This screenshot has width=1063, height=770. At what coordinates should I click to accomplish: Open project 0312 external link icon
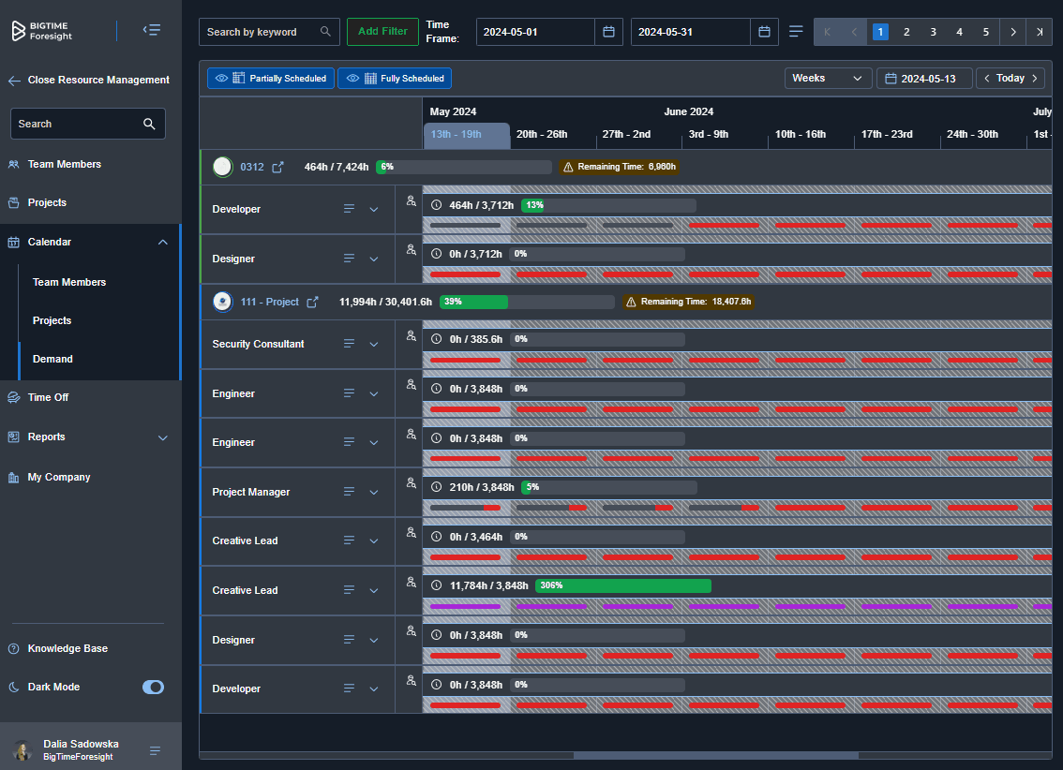point(277,168)
